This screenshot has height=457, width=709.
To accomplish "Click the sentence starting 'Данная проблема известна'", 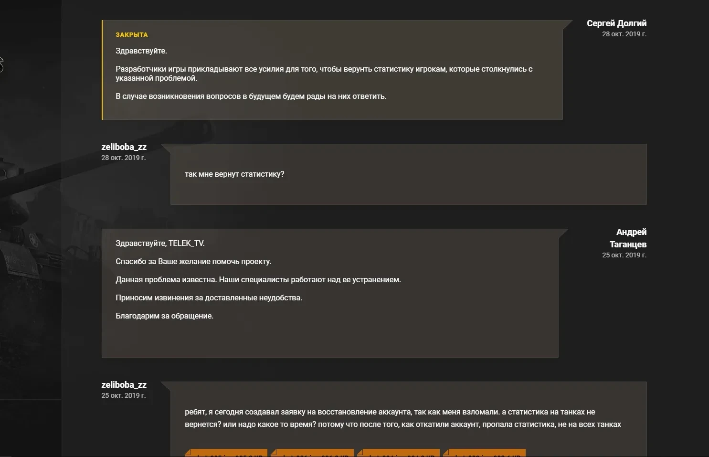I will click(258, 280).
